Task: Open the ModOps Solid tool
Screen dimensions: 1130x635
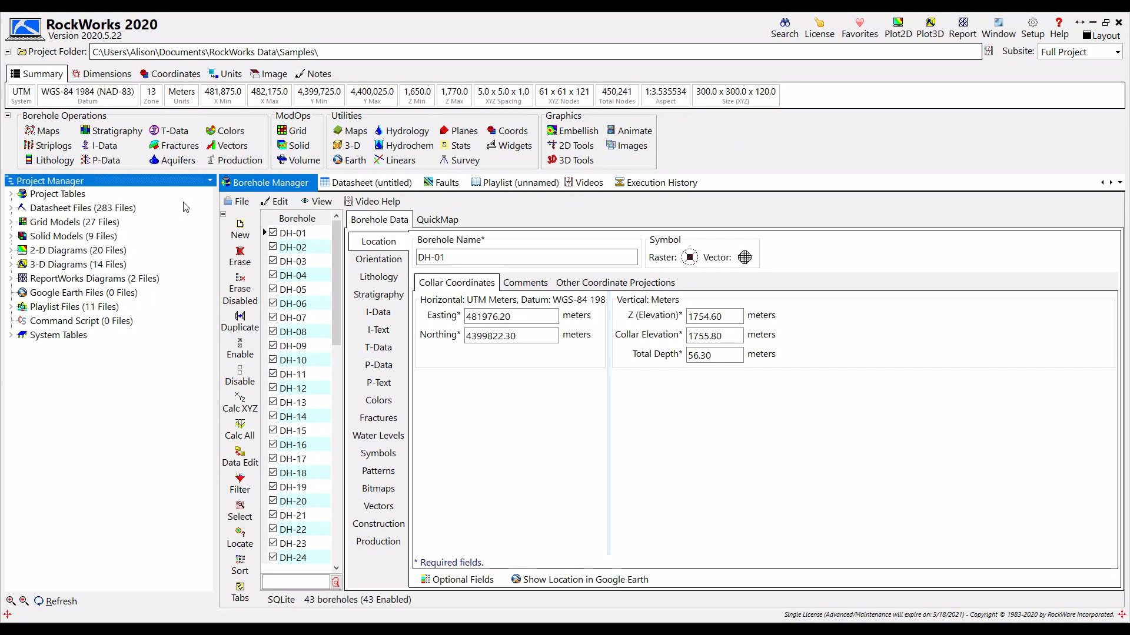Action: coord(293,145)
